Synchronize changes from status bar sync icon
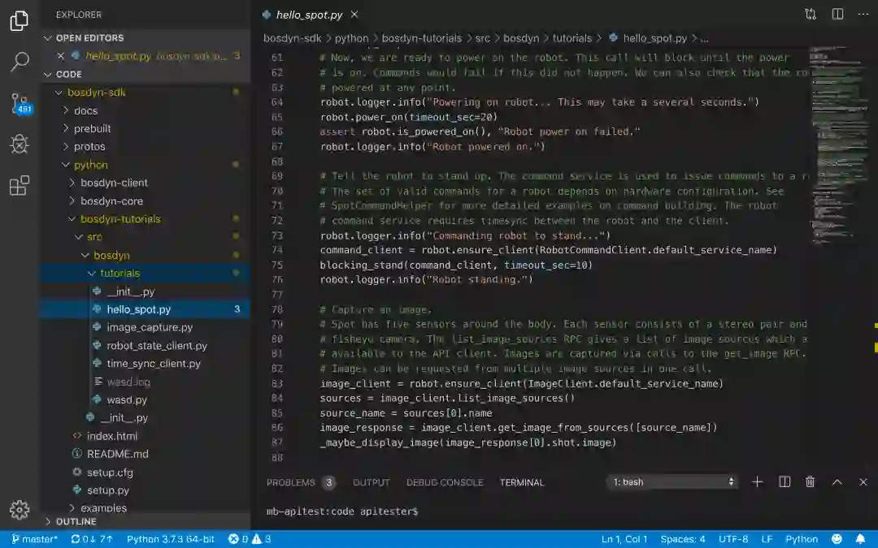The height and width of the screenshot is (548, 878). point(92,539)
